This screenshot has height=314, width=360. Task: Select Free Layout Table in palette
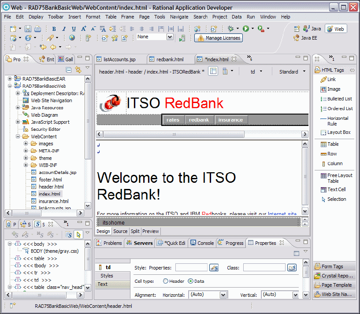pos(337,178)
